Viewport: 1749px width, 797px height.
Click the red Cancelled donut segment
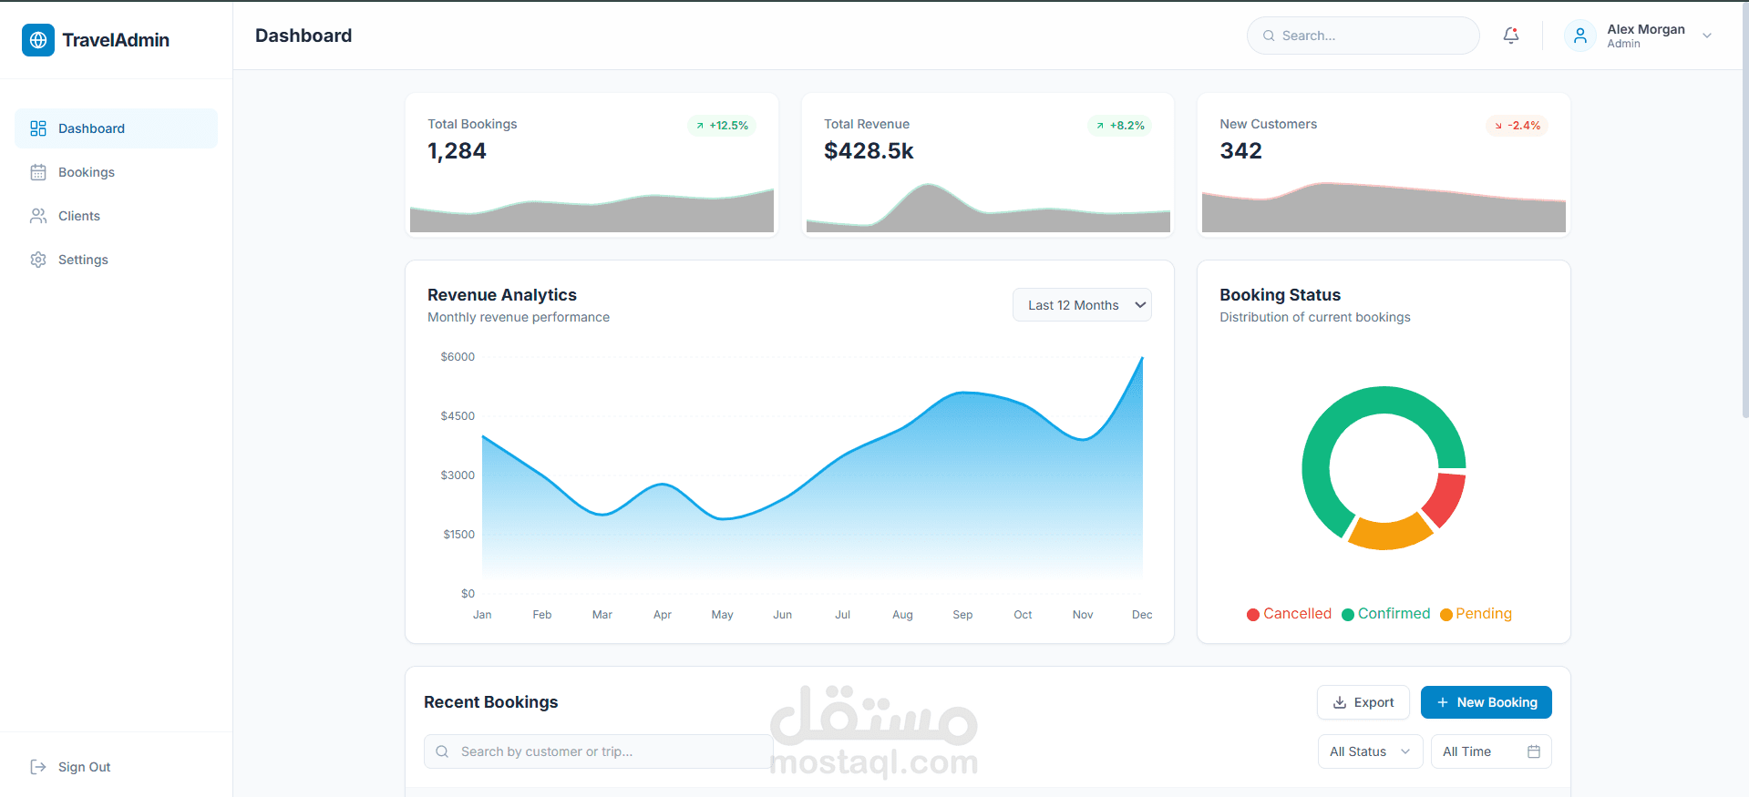1446,498
